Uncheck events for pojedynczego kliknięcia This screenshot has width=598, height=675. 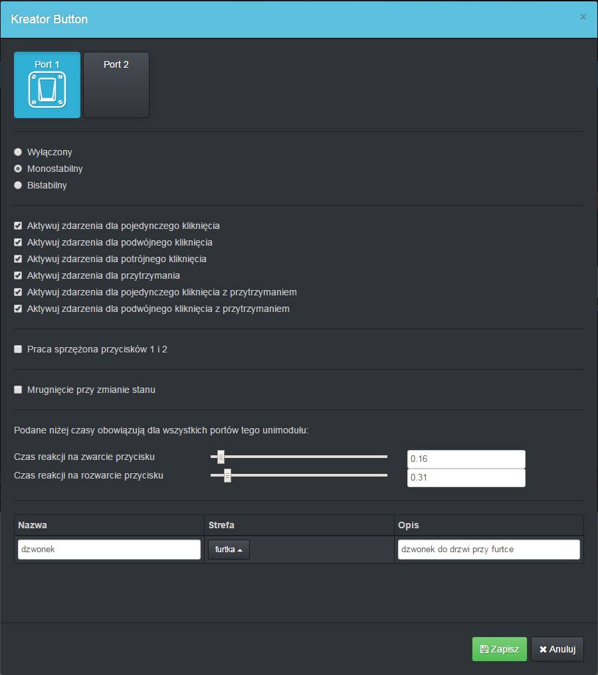[x=18, y=226]
